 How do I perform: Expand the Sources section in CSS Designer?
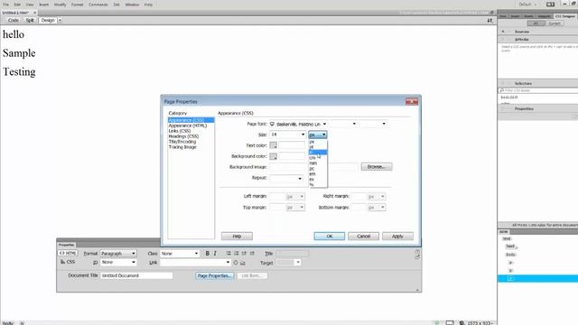click(503, 32)
